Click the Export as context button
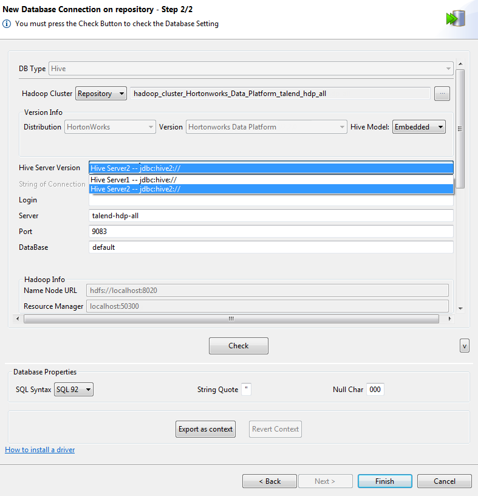Screen dimensions: 478x496 (205, 429)
